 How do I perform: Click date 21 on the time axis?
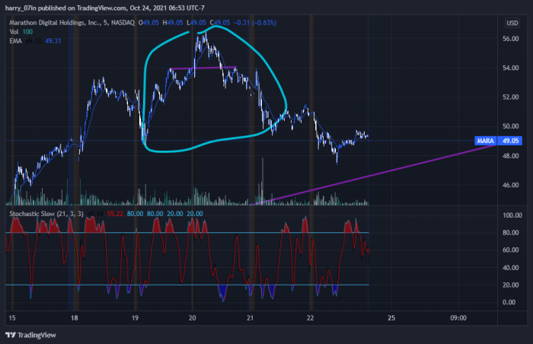[x=251, y=318]
